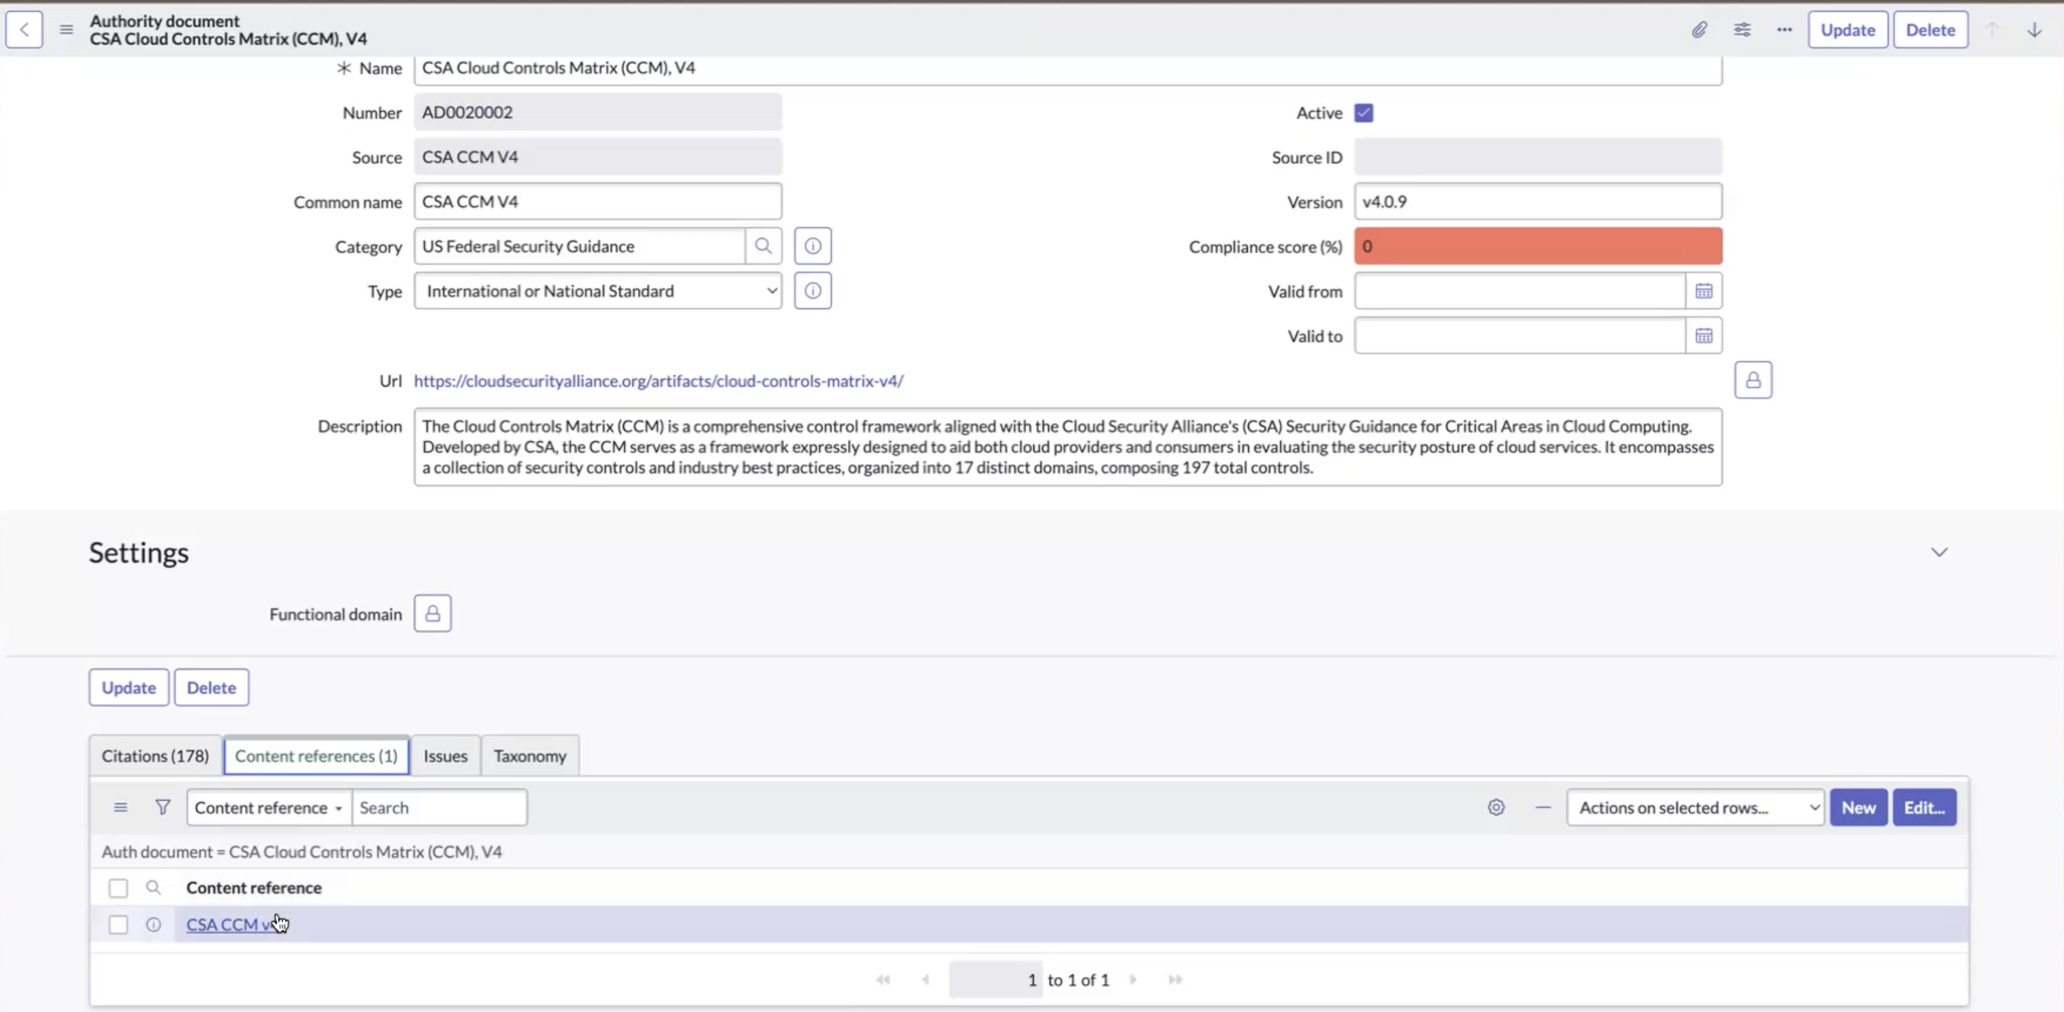Click the header Update button

pos(1848,30)
